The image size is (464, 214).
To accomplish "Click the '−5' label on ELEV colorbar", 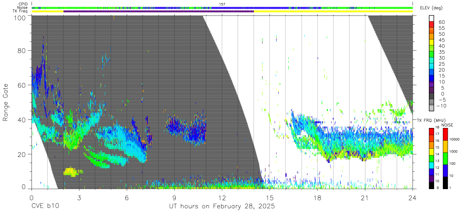I will point(442,100).
